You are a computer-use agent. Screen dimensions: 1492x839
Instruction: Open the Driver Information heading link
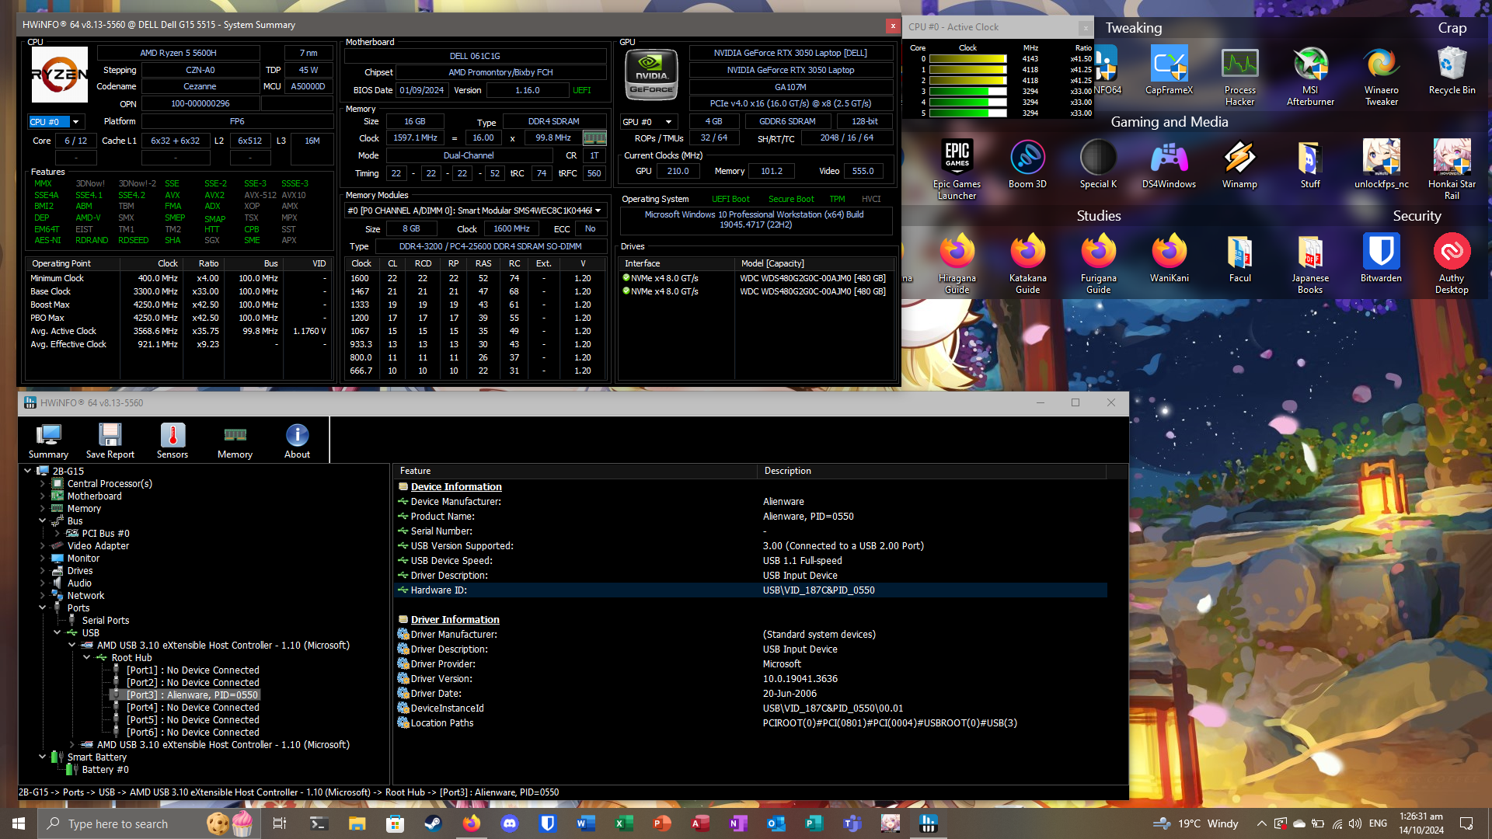coord(455,619)
